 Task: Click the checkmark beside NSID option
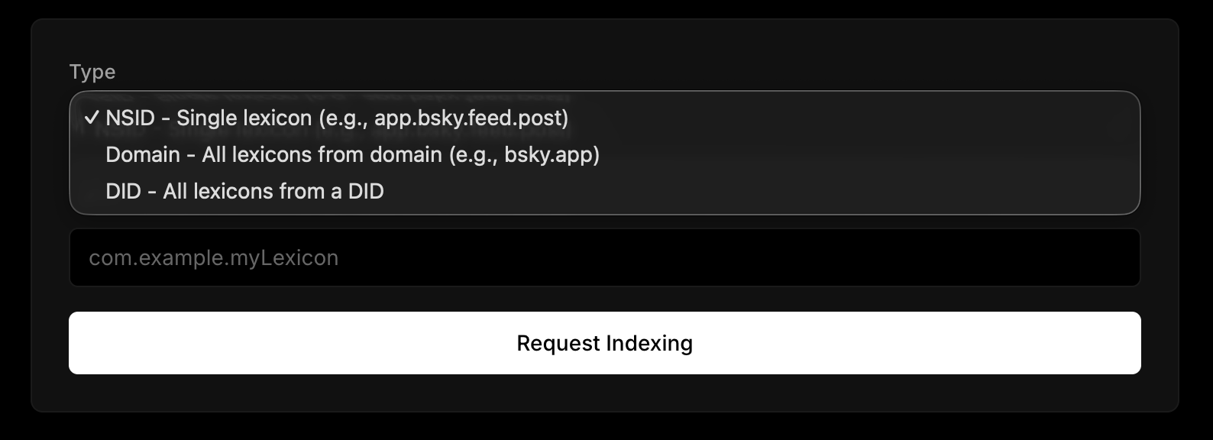pyautogui.click(x=92, y=118)
